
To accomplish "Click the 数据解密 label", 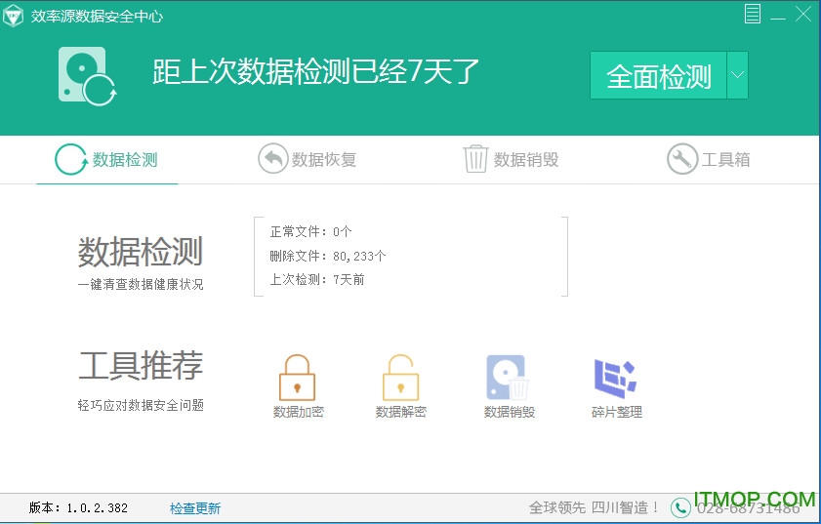I will click(401, 413).
